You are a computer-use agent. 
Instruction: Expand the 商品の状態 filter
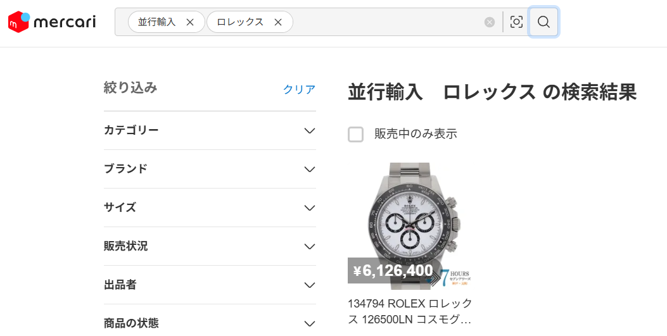(x=309, y=323)
